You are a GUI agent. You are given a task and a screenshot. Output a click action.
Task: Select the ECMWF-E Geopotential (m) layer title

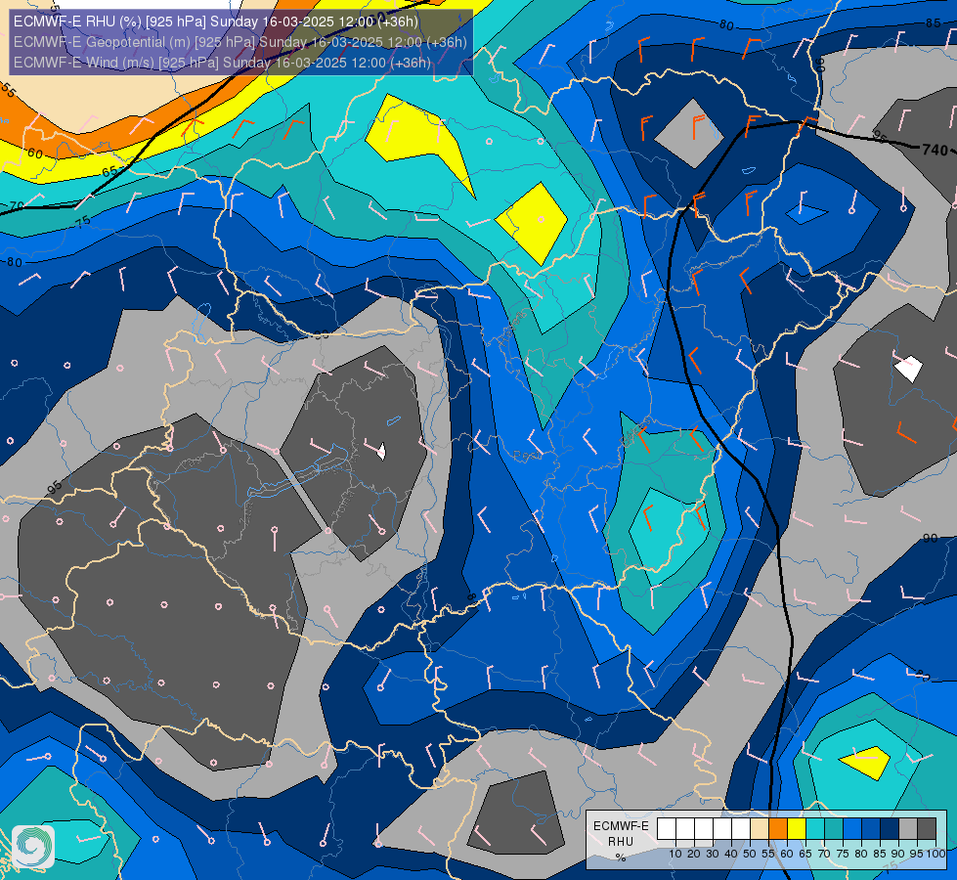[239, 42]
